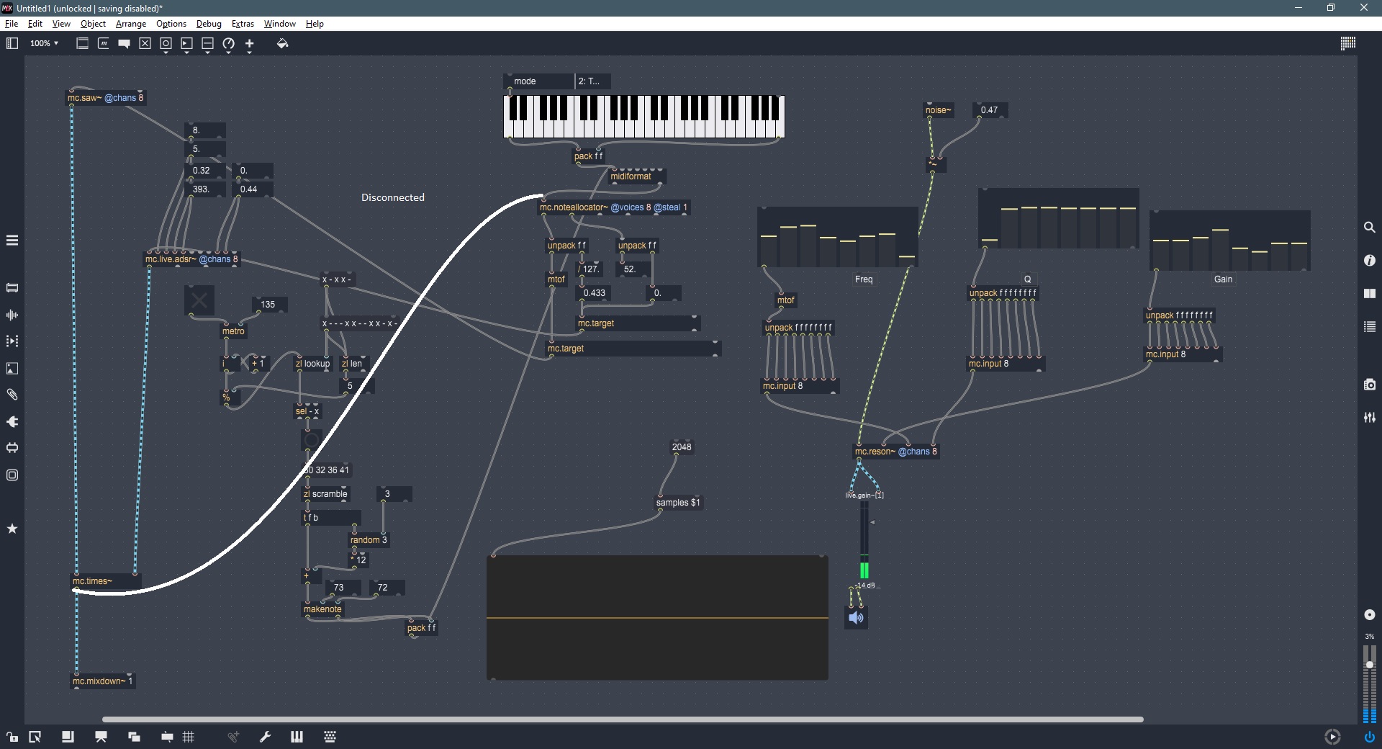1382x749 pixels.
Task: Open the star favorites icon
Action: click(x=12, y=529)
